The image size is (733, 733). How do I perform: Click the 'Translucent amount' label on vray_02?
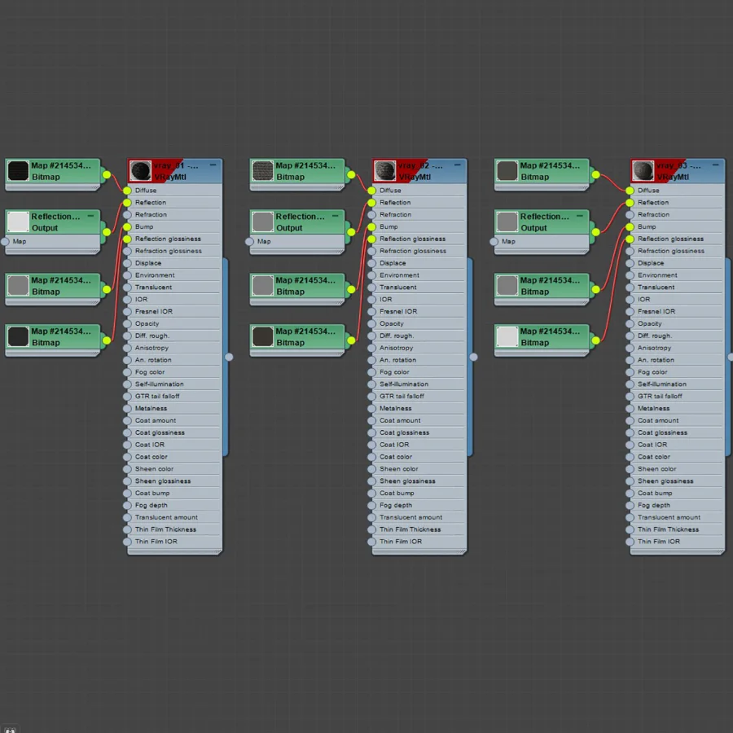click(411, 517)
